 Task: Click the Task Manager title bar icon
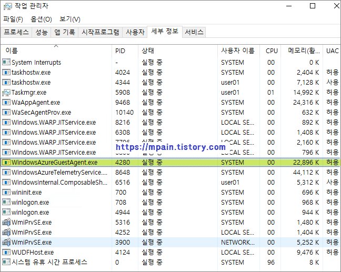tap(7, 6)
